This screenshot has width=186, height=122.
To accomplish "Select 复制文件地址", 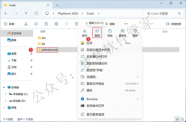I will tap(110, 84).
